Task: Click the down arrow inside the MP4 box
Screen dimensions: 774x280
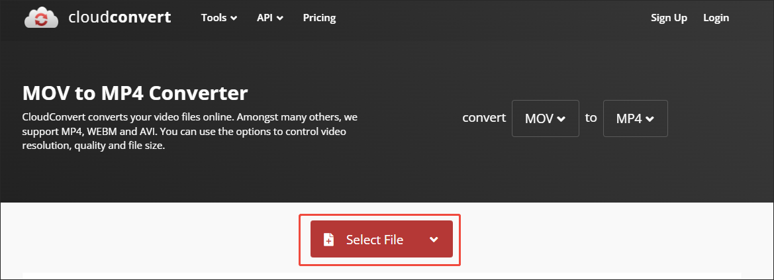Action: [650, 119]
